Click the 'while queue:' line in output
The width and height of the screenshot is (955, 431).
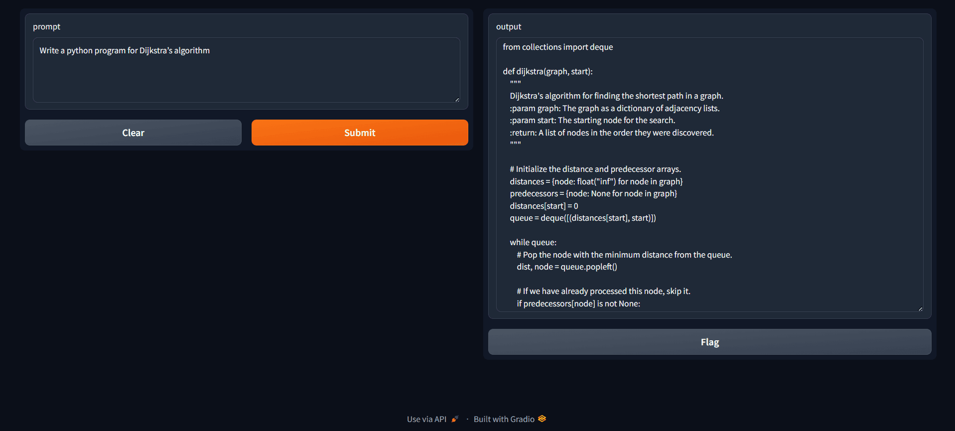tap(533, 243)
